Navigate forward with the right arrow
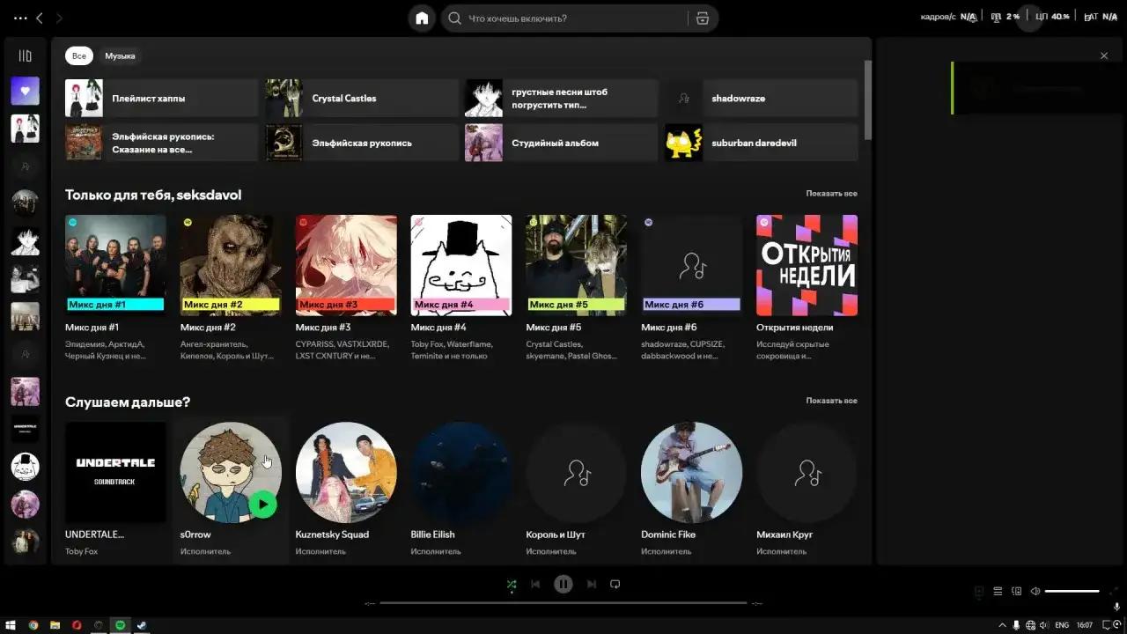Screen dimensions: 1127x634 click(x=59, y=18)
